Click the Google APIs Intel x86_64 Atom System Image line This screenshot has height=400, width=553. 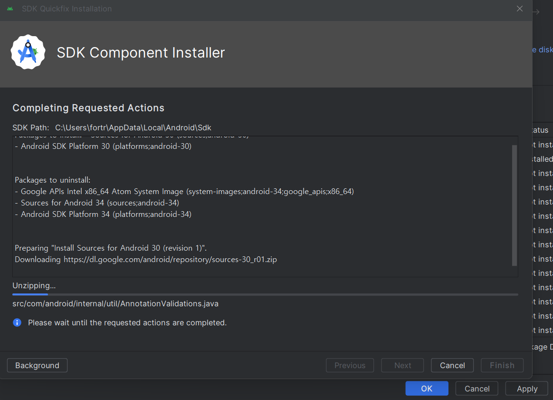pyautogui.click(x=184, y=191)
